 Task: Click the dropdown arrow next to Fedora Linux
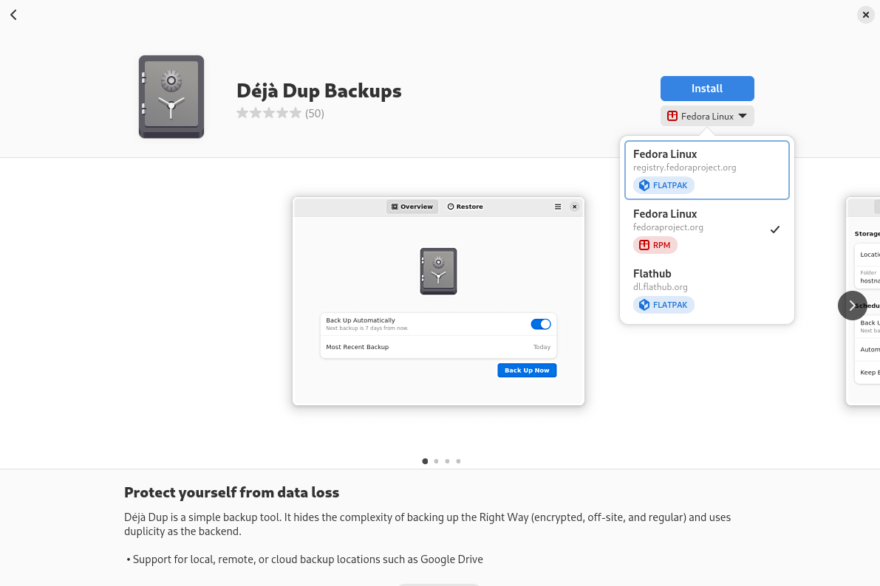pyautogui.click(x=743, y=117)
